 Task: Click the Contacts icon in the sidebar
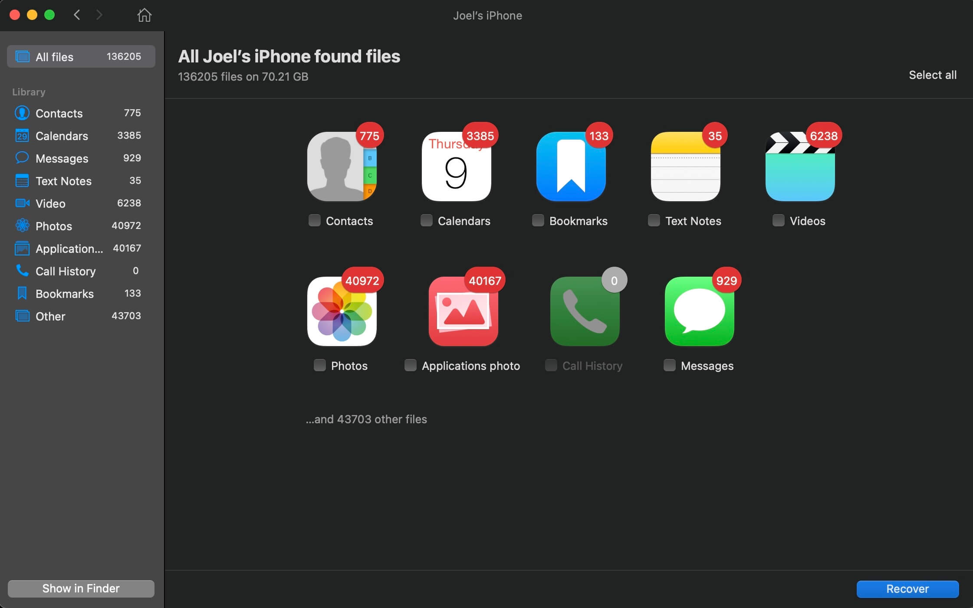pos(22,113)
